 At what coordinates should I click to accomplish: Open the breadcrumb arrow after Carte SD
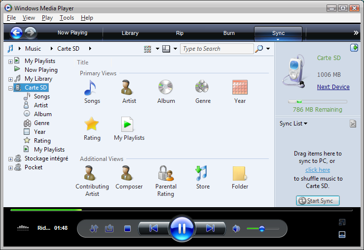[90, 49]
